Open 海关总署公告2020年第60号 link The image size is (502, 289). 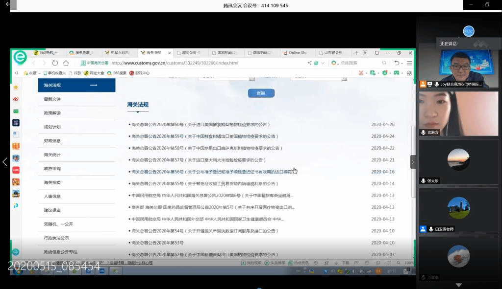tap(201, 125)
